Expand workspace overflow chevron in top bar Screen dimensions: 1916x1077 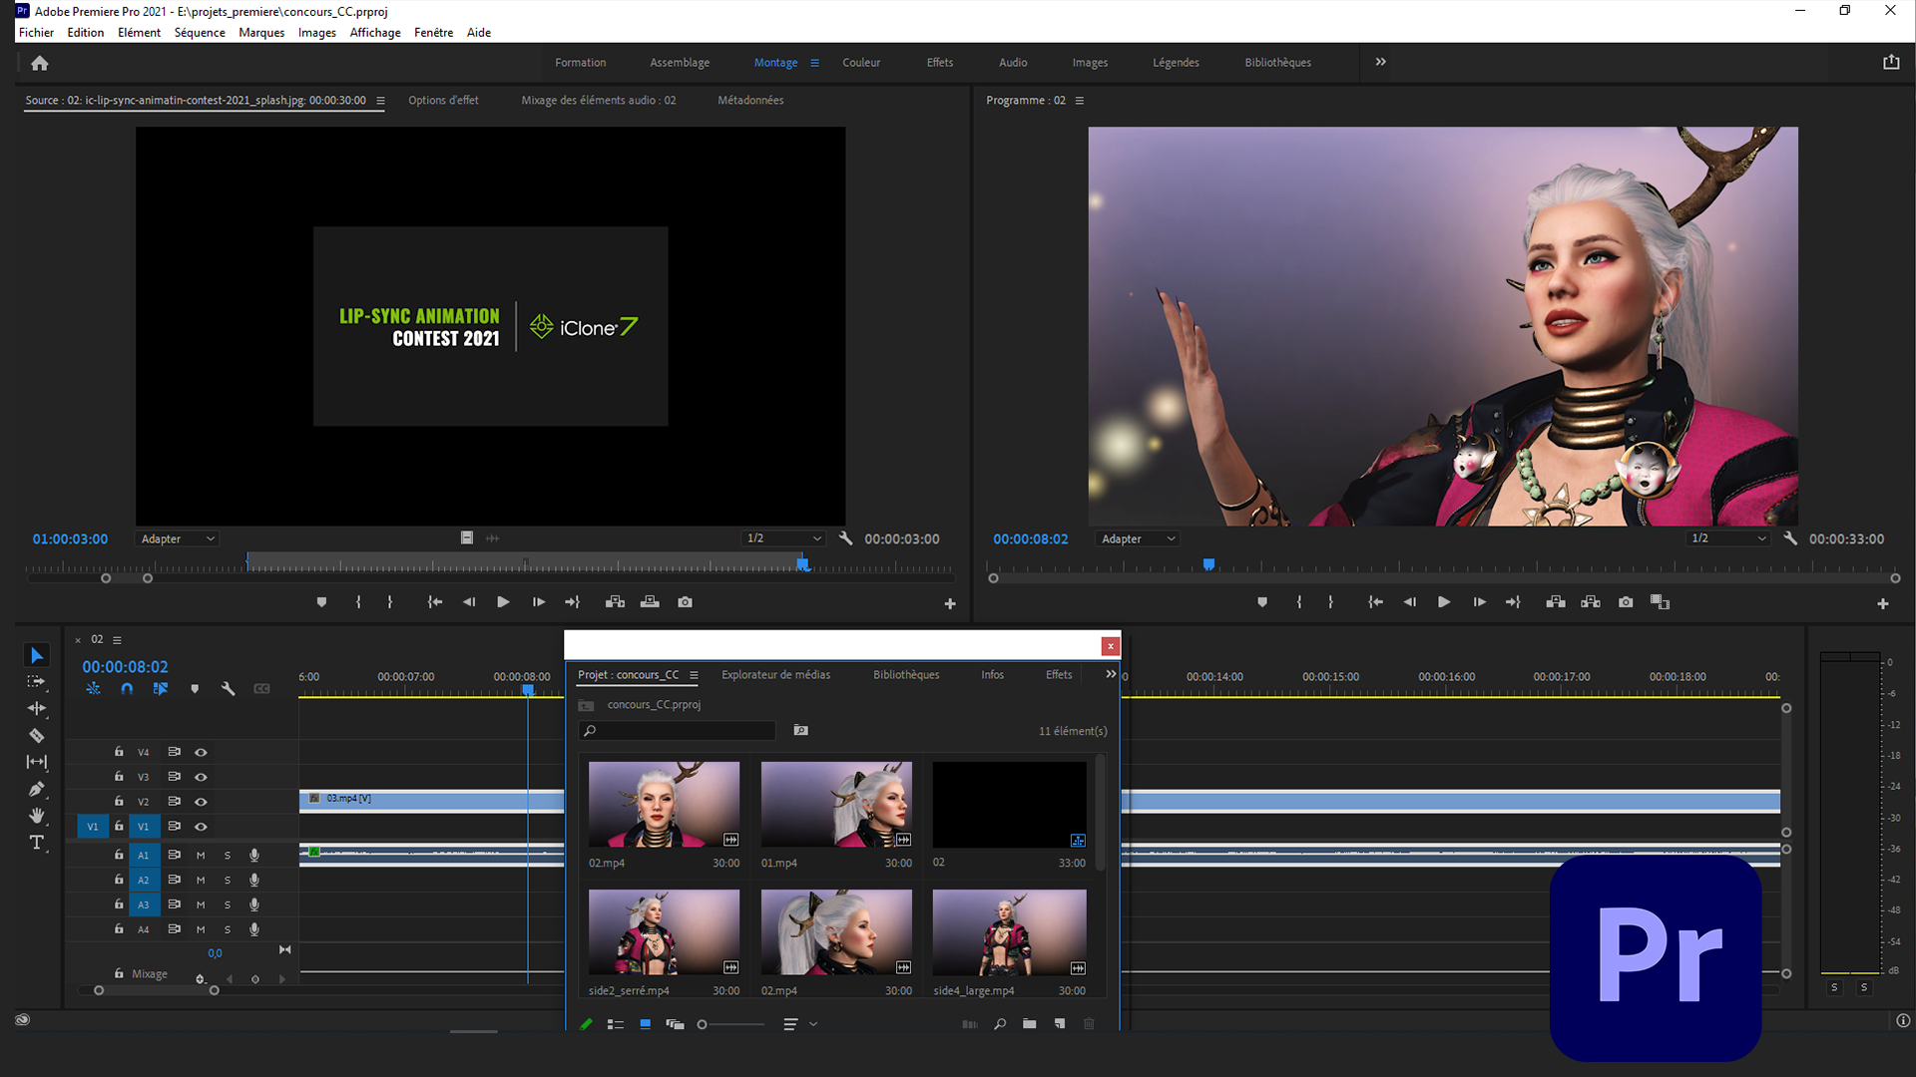(1381, 62)
